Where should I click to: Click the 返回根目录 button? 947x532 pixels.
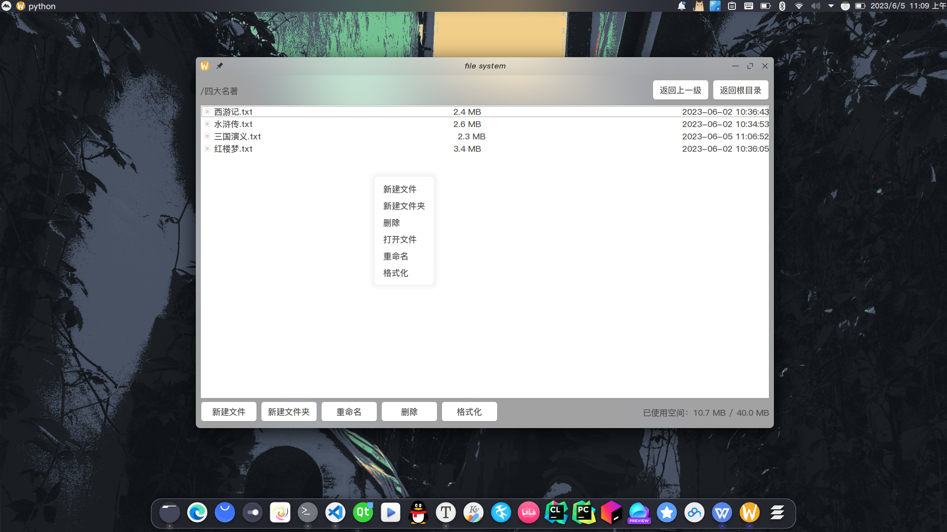coord(741,90)
